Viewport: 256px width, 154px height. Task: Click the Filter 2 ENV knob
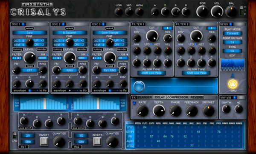(x=181, y=38)
